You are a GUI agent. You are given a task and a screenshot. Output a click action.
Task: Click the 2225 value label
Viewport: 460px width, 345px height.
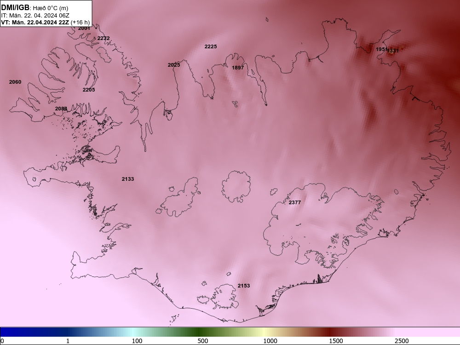211,46
